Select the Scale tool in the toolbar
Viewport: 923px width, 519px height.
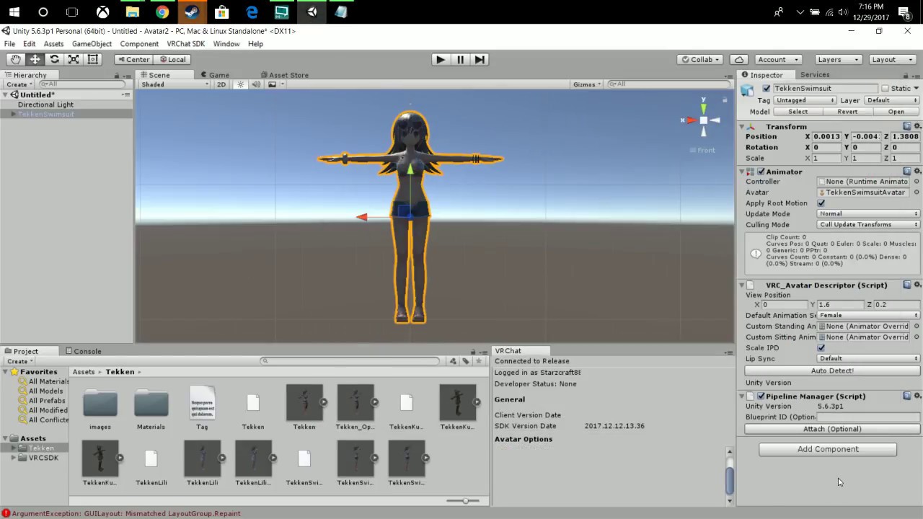(74, 59)
